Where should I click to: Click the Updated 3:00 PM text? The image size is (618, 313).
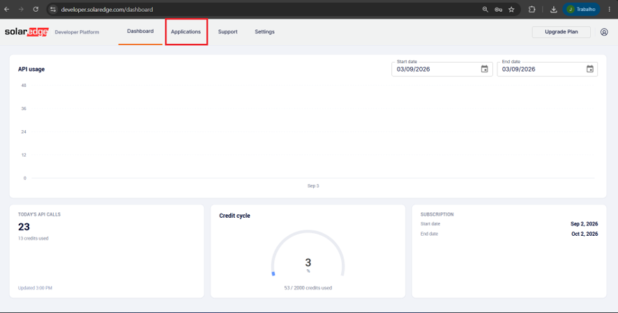pyautogui.click(x=35, y=288)
